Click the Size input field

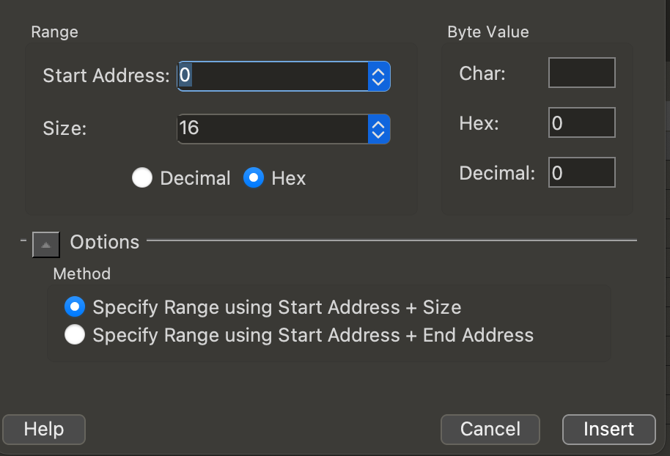pyautogui.click(x=271, y=128)
